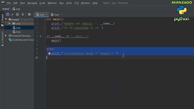
Task: Open the Refactor menu
Action: tap(52, 3)
